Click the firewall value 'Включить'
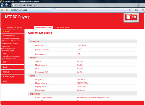145x105 pixels. 81,90
